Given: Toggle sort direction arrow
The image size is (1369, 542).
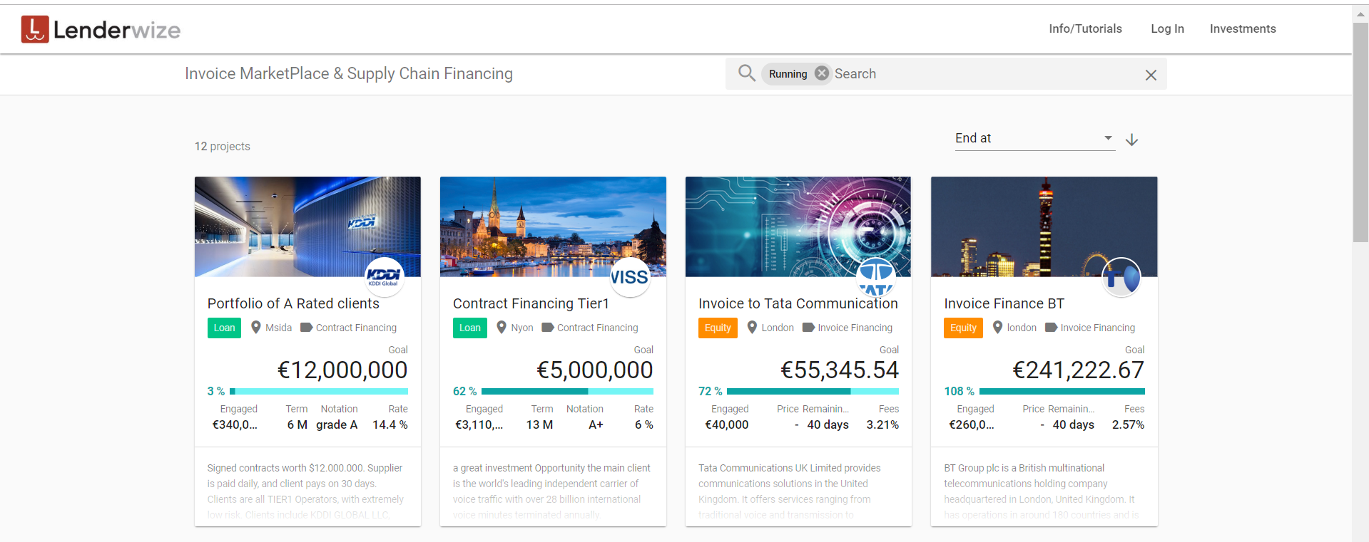Looking at the screenshot, I should (x=1131, y=140).
